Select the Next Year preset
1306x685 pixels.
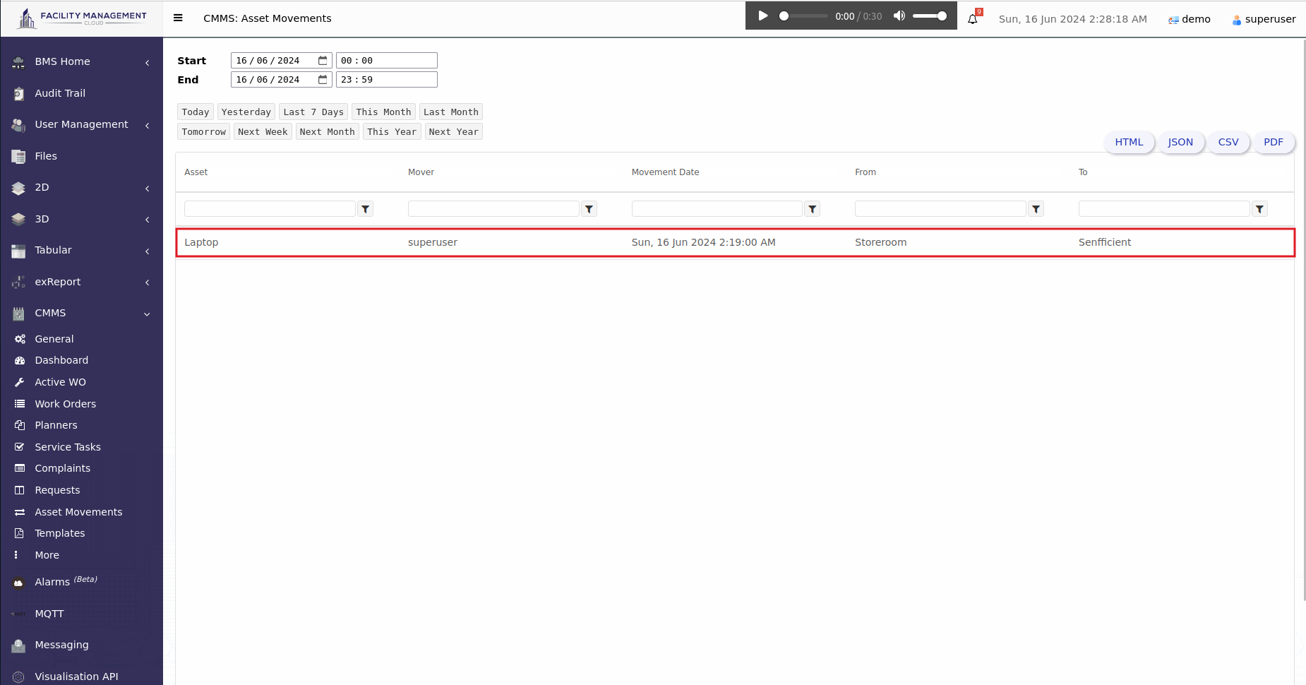(454, 131)
